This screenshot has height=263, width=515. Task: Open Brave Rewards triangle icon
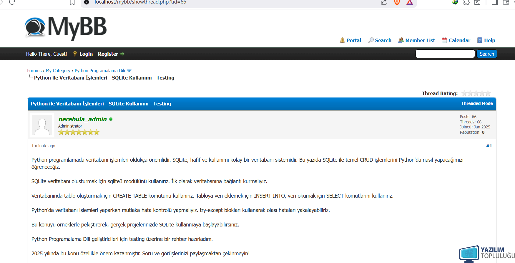pyautogui.click(x=410, y=2)
